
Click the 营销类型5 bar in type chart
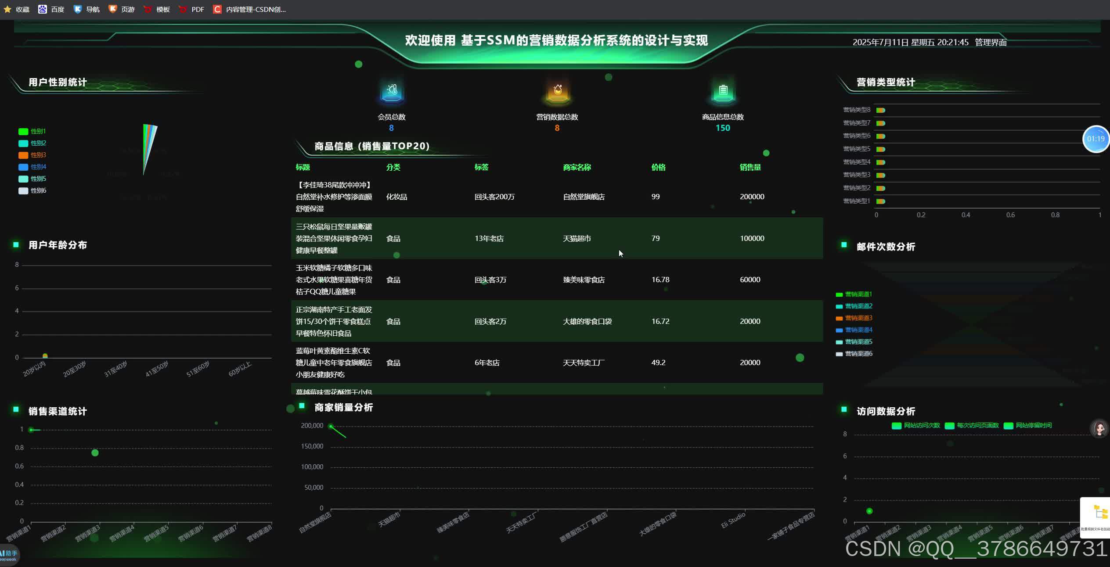click(881, 149)
